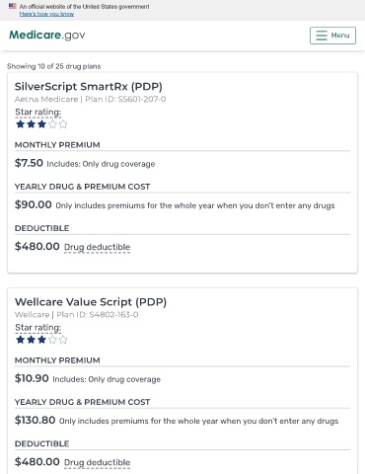Image resolution: width=365 pixels, height=474 pixels.
Task: Click SilverScript's first filled star
Action: 21,124
